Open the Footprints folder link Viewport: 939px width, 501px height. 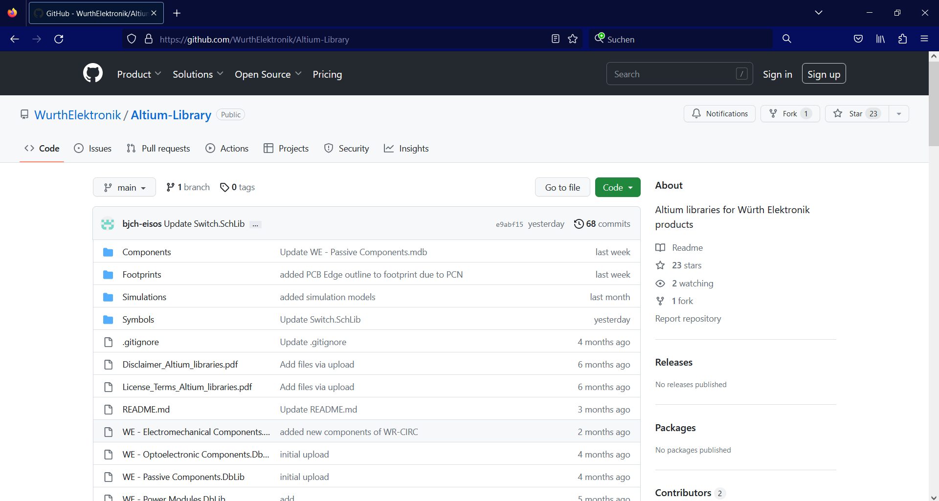click(x=141, y=274)
